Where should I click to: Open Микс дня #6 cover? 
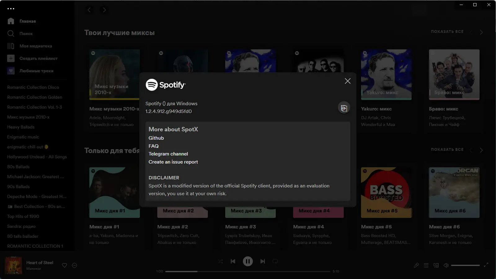454,192
